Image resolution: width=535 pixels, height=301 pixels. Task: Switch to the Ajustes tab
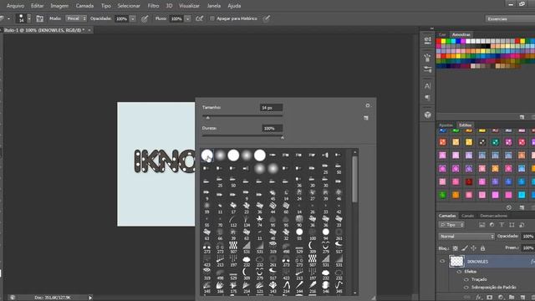click(x=446, y=125)
